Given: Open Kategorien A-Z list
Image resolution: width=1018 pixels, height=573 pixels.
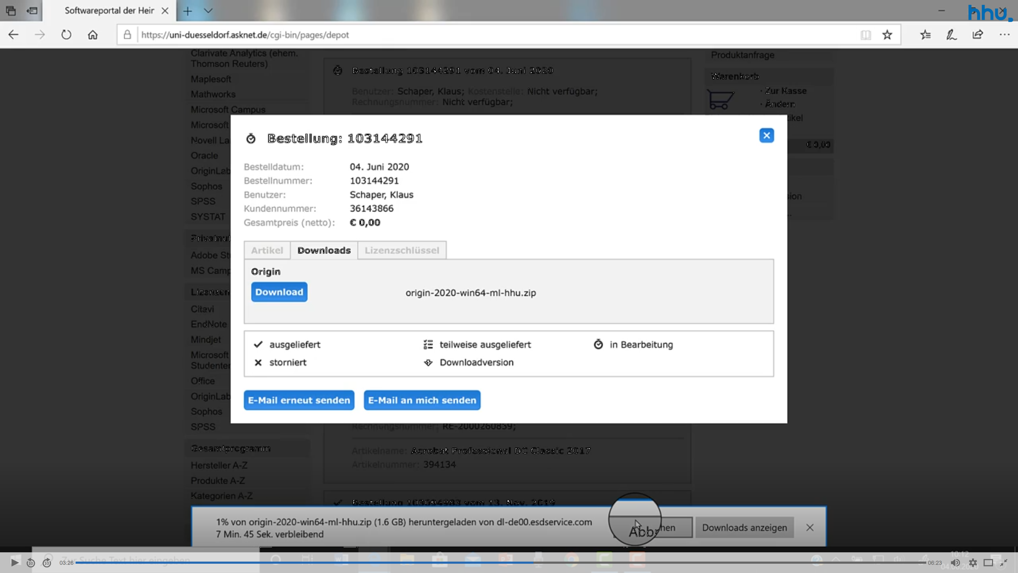Looking at the screenshot, I should [222, 496].
